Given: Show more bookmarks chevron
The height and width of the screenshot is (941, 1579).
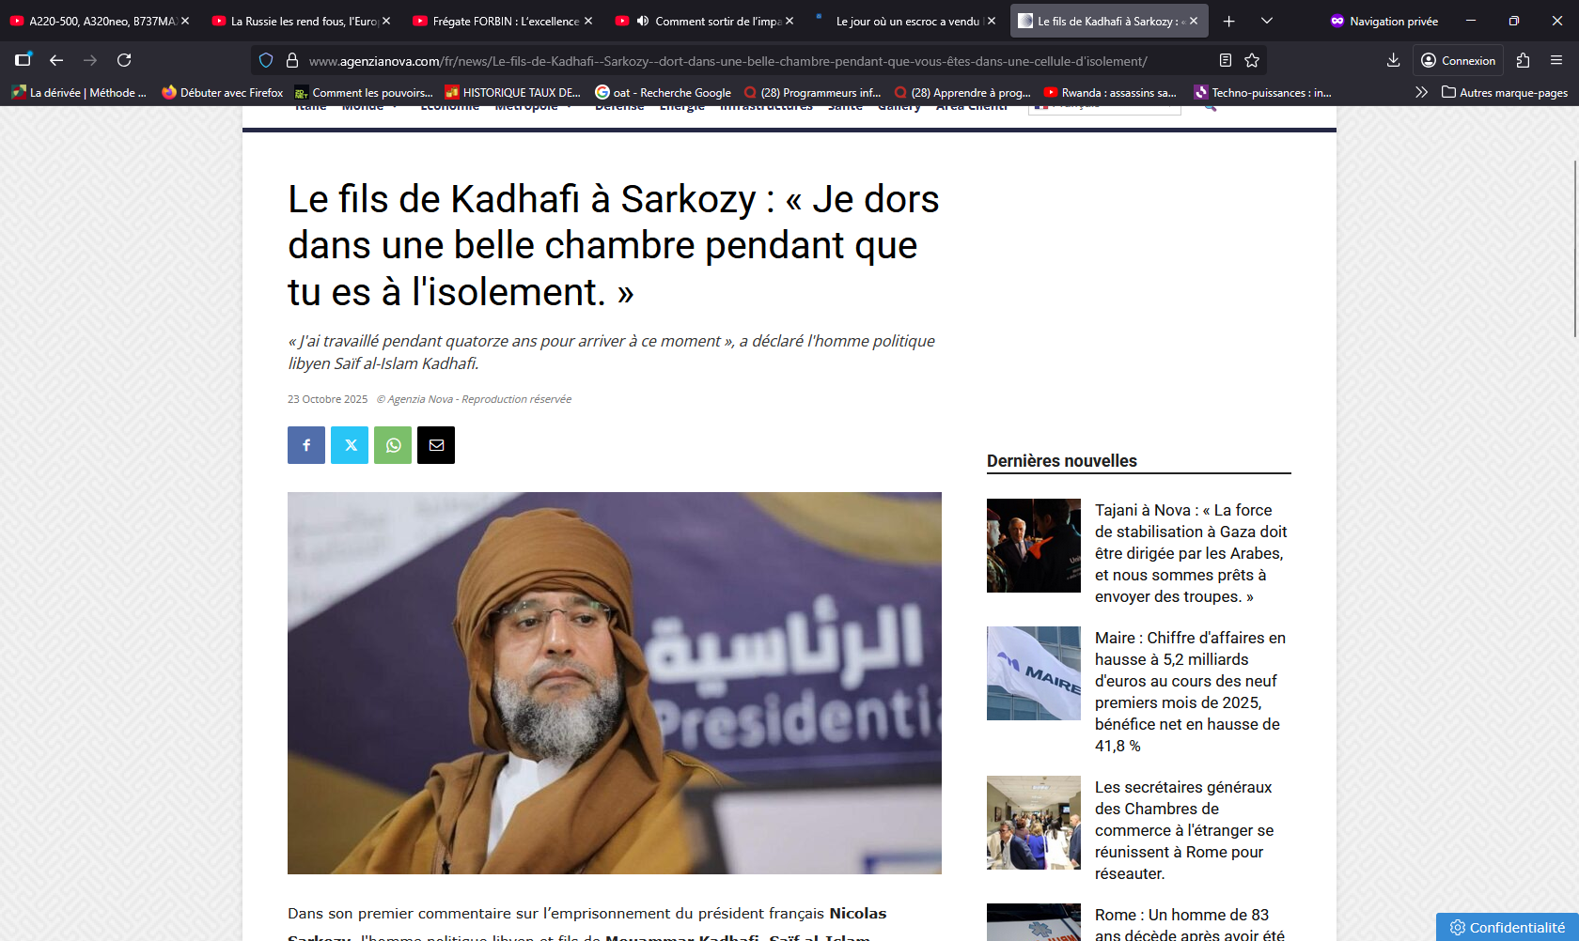Looking at the screenshot, I should click(1421, 92).
